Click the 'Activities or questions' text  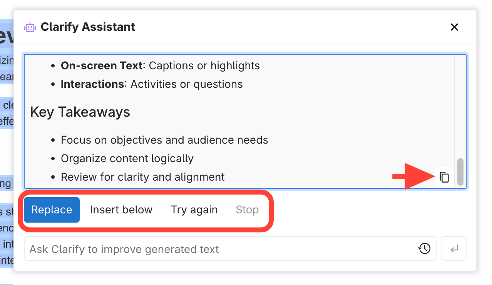[187, 84]
